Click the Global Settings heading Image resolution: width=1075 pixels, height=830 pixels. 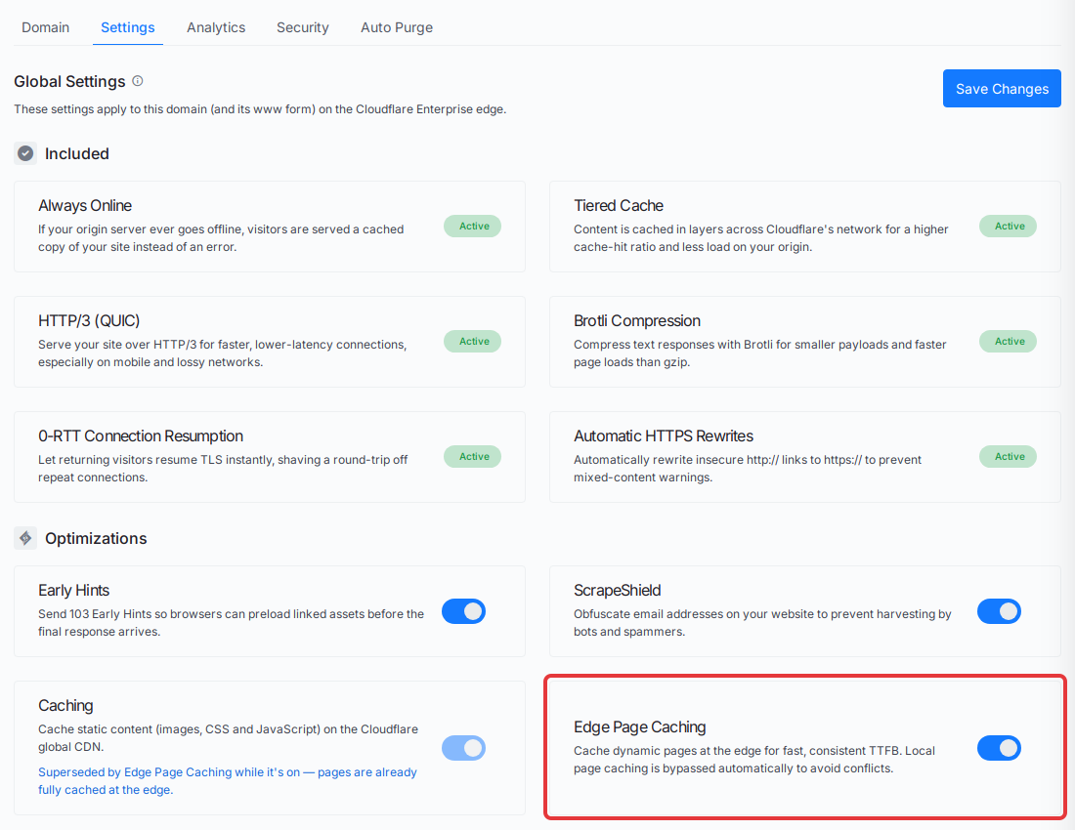(x=69, y=81)
